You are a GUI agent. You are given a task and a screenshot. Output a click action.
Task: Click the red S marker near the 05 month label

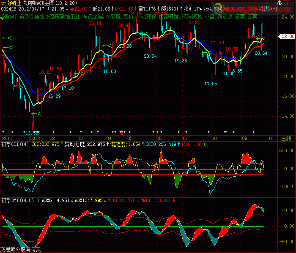coord(122,134)
